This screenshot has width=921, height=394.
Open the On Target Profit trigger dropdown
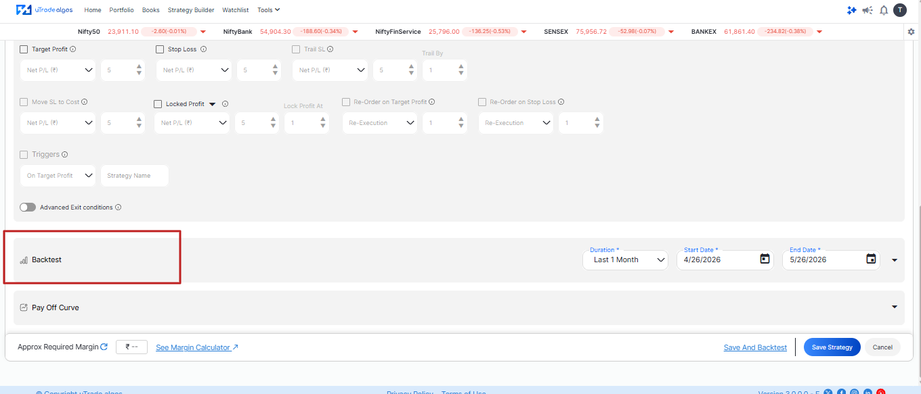(58, 176)
